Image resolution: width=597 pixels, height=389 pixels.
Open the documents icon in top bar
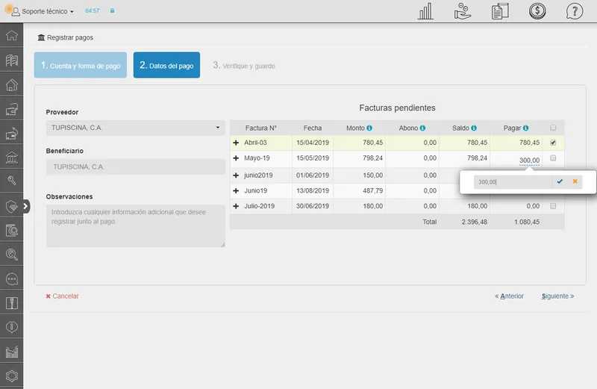500,11
